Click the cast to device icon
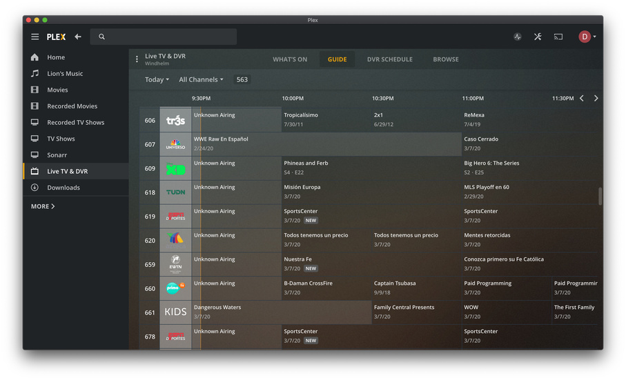This screenshot has width=626, height=380. click(558, 37)
